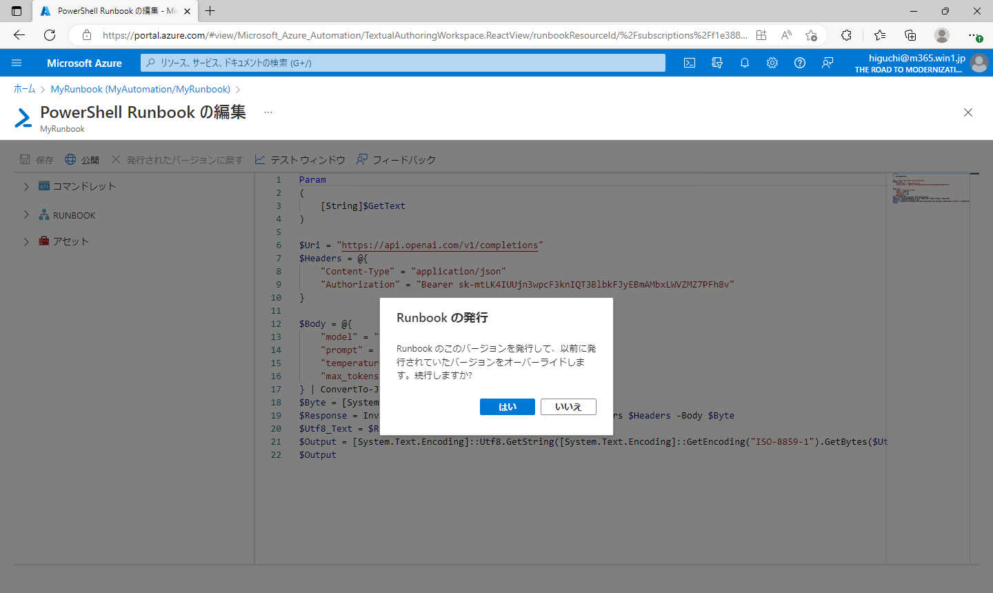Screen dimensions: 993x593
Task: Open the notifications bell
Action: (745, 63)
